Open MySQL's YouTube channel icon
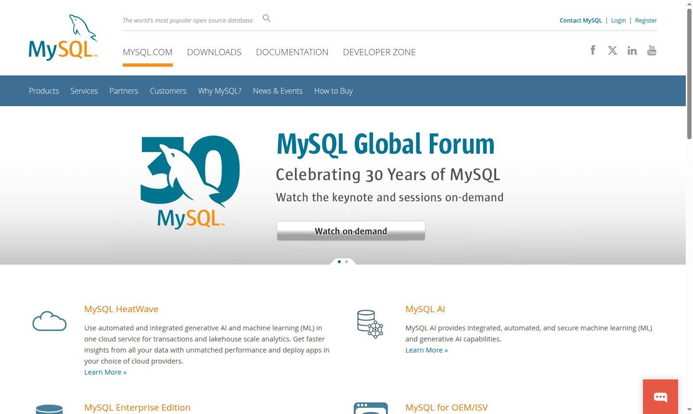The image size is (693, 414). tap(652, 50)
